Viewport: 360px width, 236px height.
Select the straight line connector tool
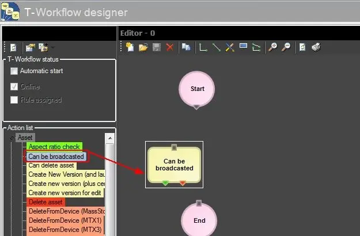pyautogui.click(x=217, y=48)
